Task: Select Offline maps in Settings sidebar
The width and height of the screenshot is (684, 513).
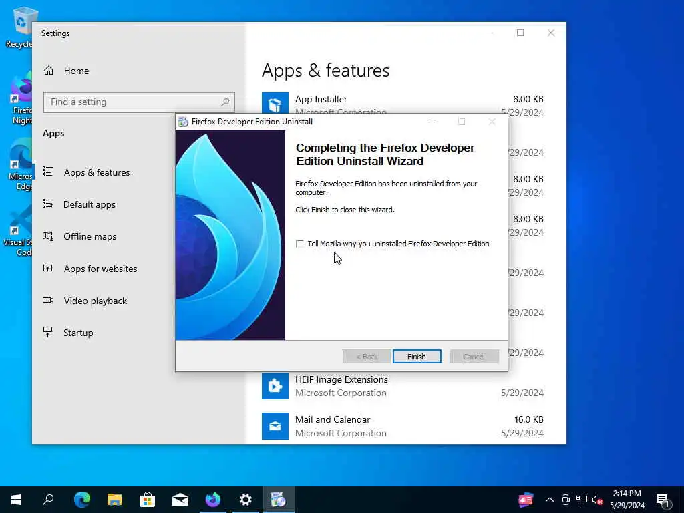Action: click(x=90, y=236)
